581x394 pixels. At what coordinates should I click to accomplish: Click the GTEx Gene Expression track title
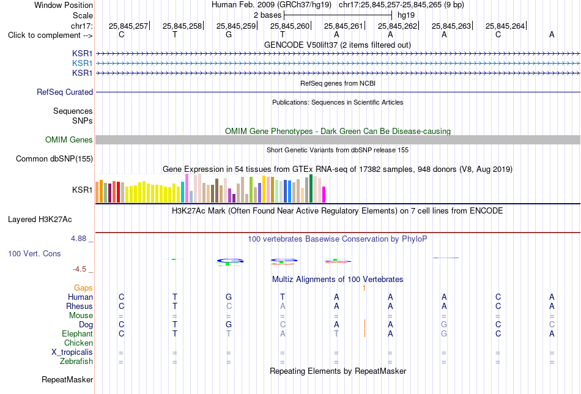338,169
